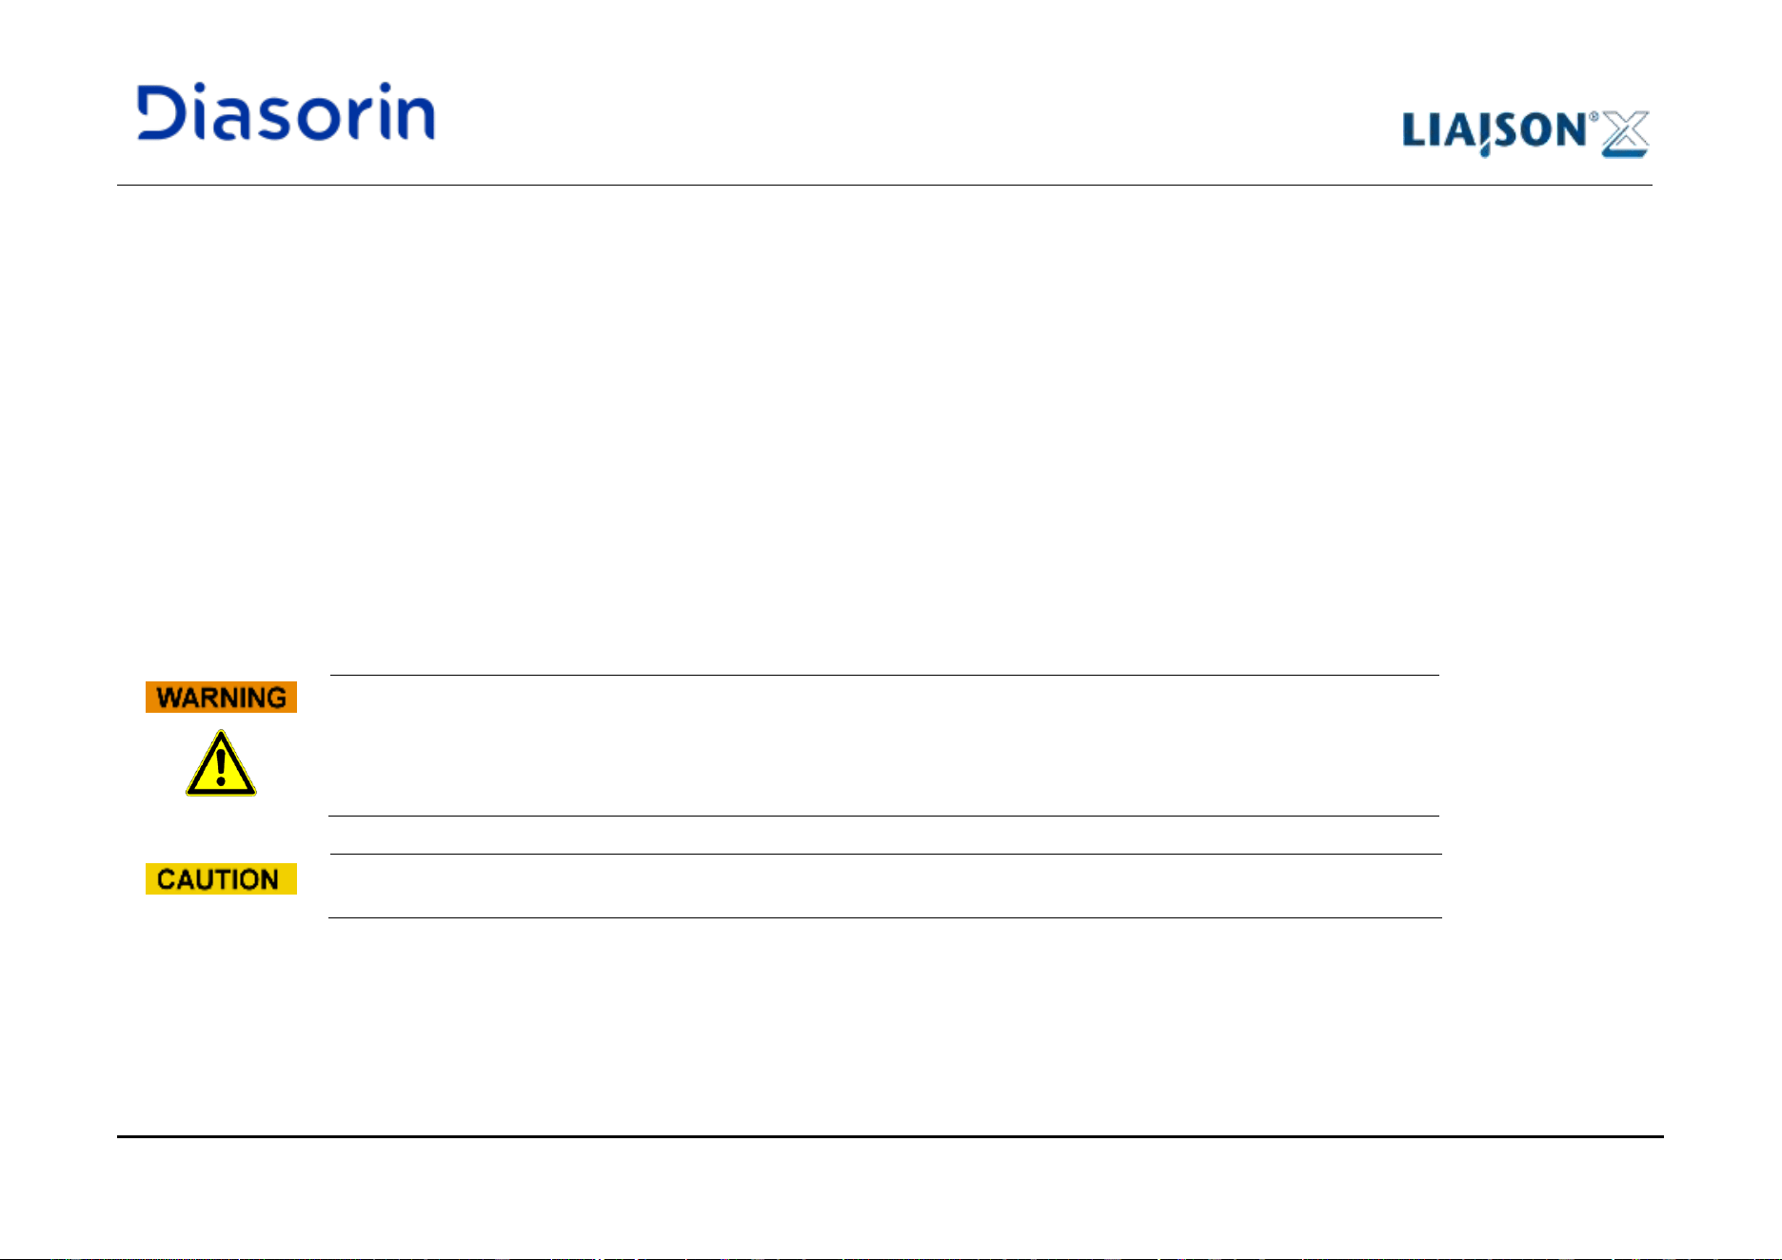Click the LIAISON wordmark logo
The height and width of the screenshot is (1260, 1782).
click(x=1495, y=132)
